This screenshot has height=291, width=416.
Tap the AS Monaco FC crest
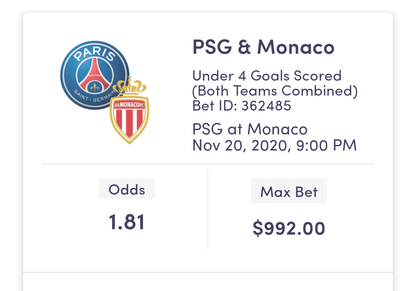pos(129,111)
